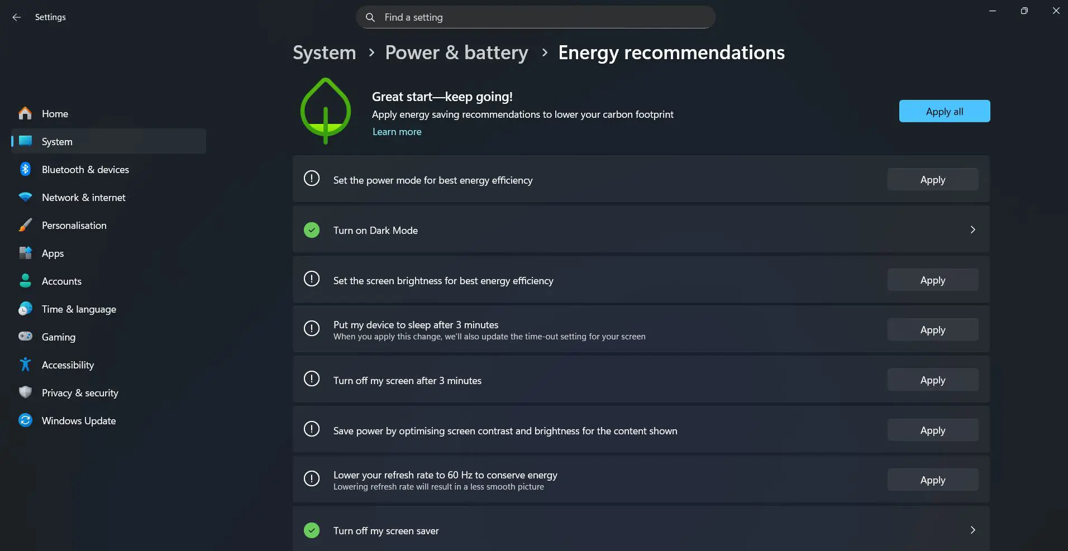
Task: Open Accounts settings
Action: tap(26, 281)
